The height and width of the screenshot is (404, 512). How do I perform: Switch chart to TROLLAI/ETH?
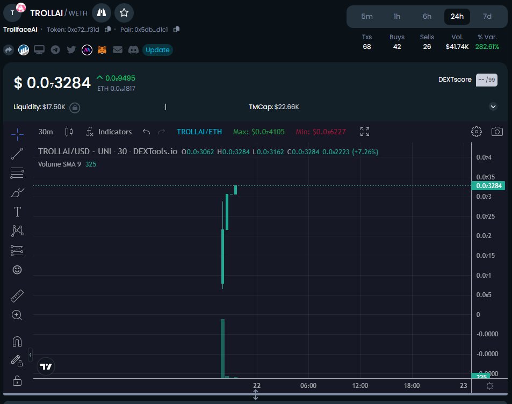[199, 132]
